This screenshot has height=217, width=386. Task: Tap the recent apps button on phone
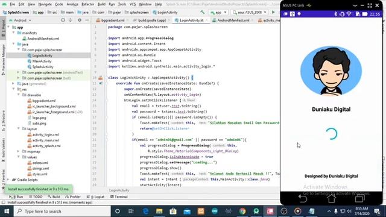(x=360, y=198)
